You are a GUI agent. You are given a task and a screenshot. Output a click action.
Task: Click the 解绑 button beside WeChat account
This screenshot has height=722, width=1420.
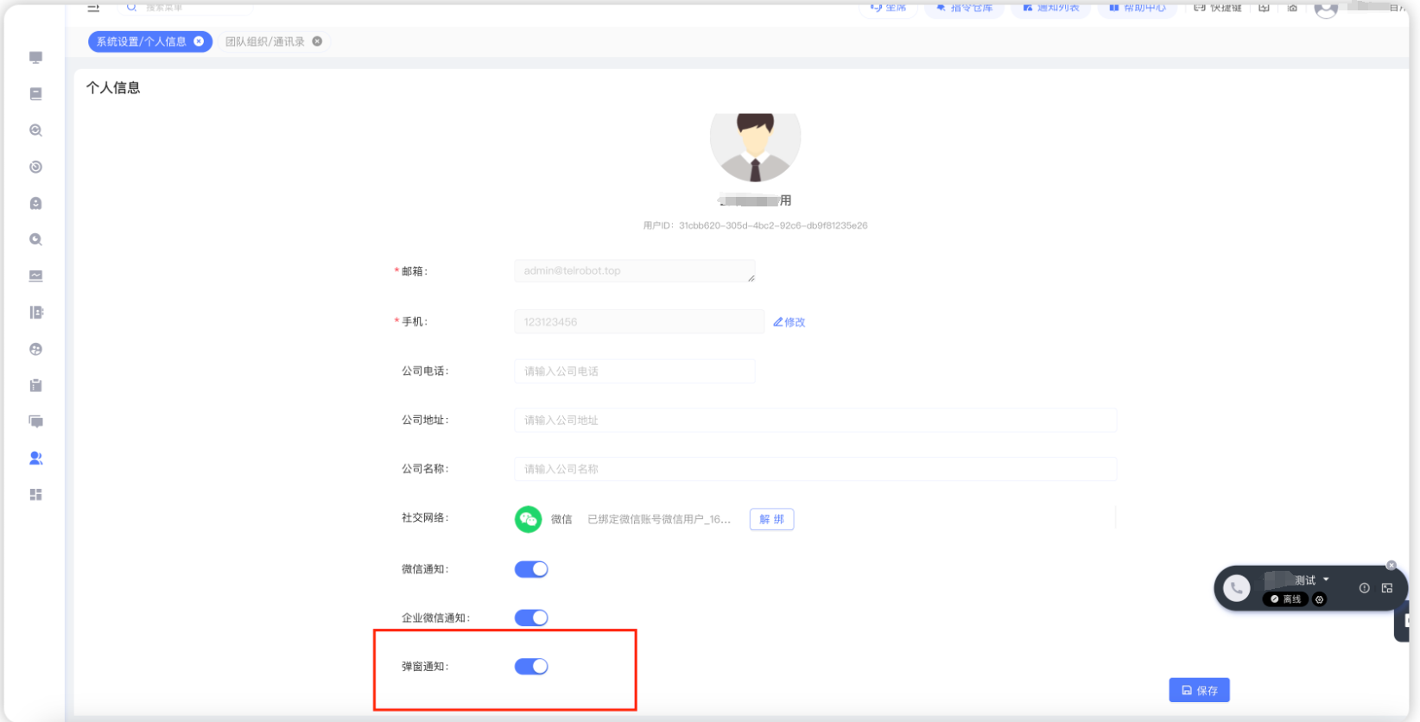[x=771, y=519]
